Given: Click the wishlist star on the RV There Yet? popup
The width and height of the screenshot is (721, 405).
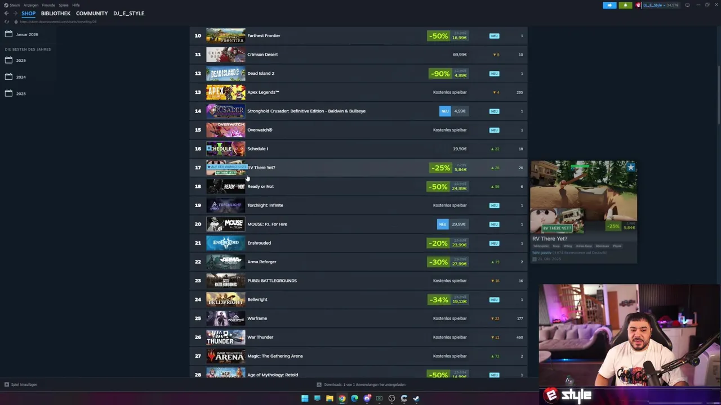Looking at the screenshot, I should click(x=631, y=167).
